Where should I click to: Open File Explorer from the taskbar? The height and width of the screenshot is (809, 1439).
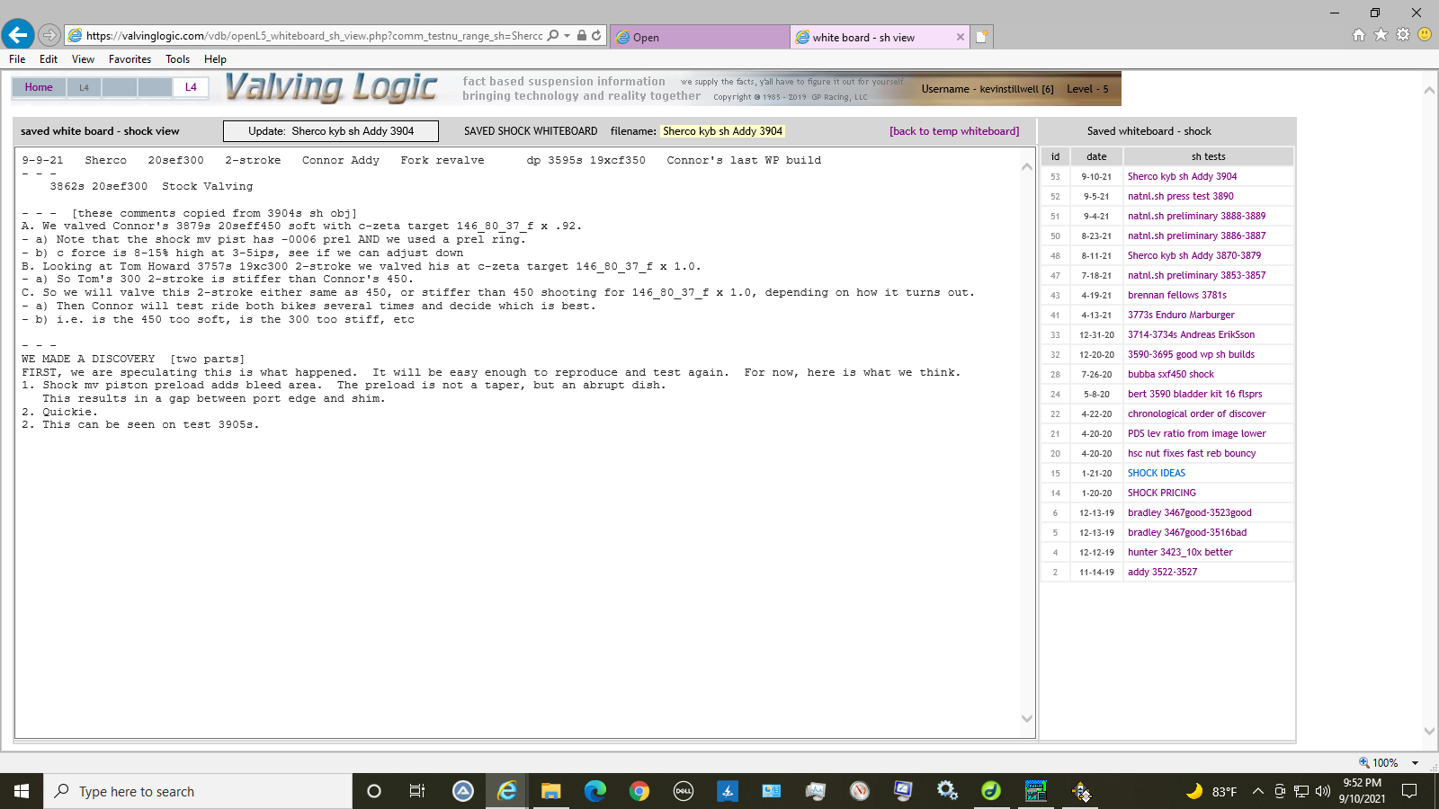[x=550, y=791]
